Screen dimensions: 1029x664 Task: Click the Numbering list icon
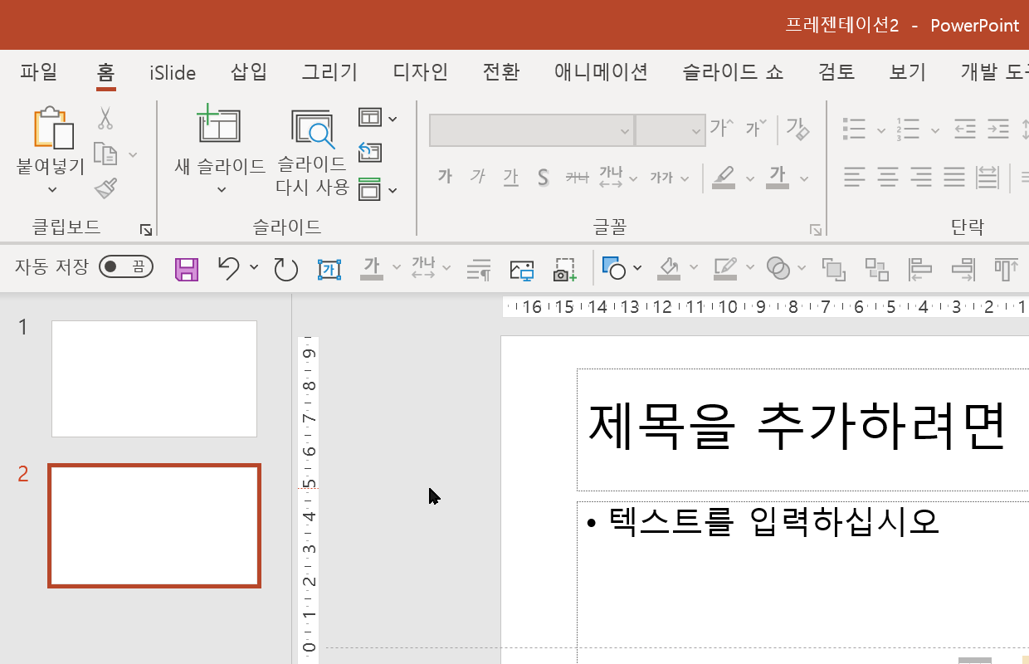click(908, 129)
